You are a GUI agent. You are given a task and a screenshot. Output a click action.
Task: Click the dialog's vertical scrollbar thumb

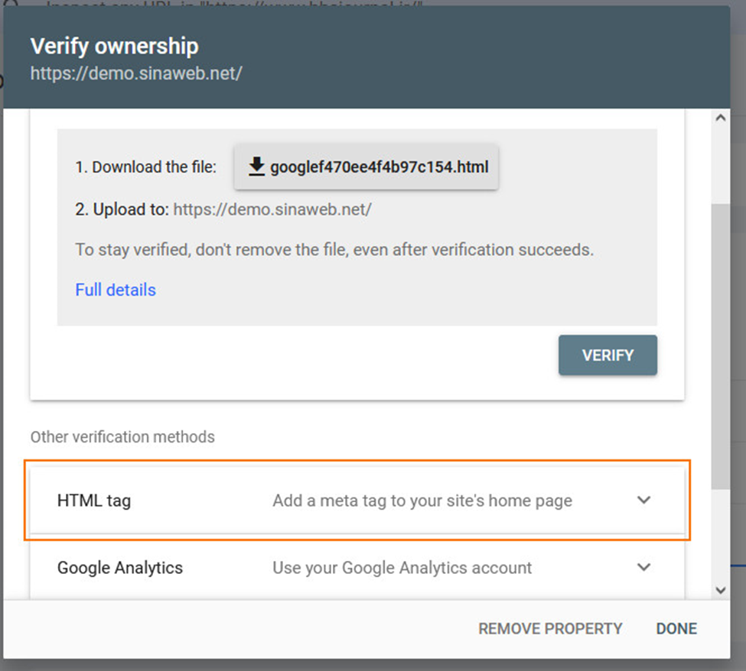coord(719,344)
